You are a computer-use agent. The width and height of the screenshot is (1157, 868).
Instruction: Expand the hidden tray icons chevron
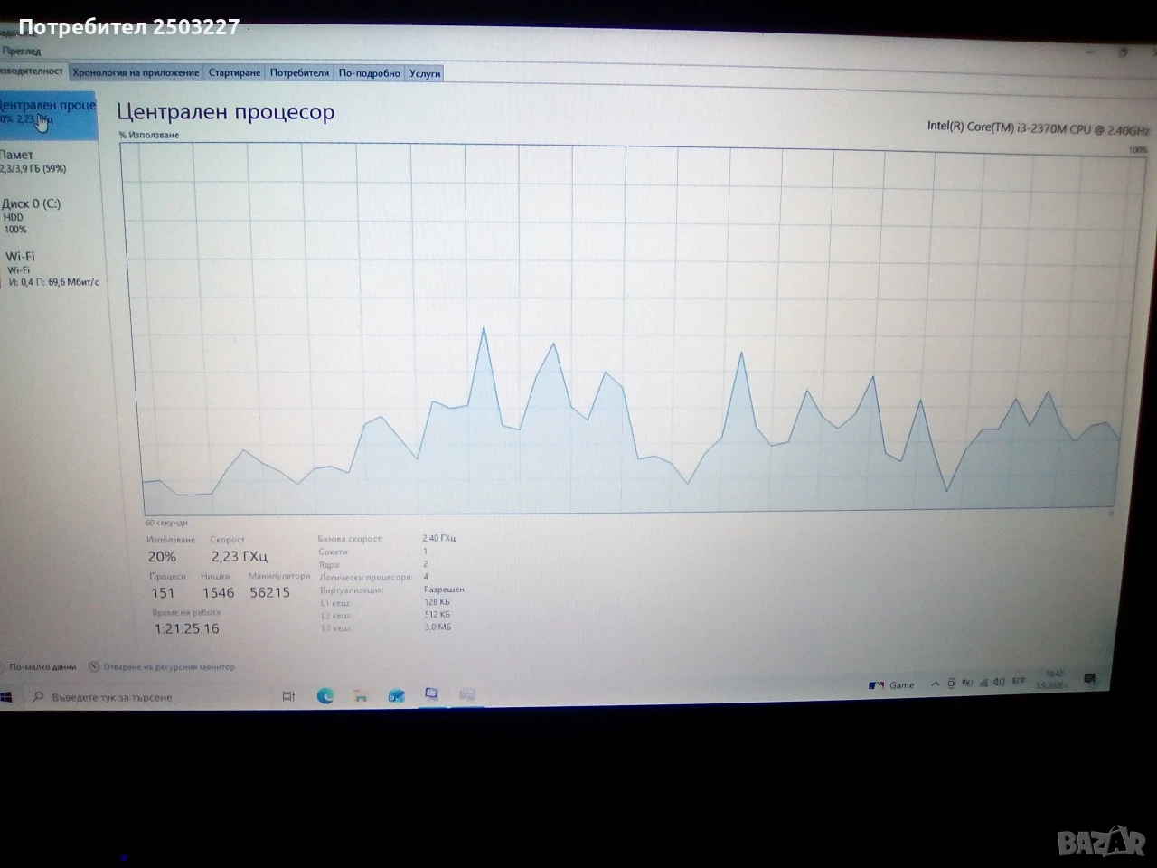point(935,684)
